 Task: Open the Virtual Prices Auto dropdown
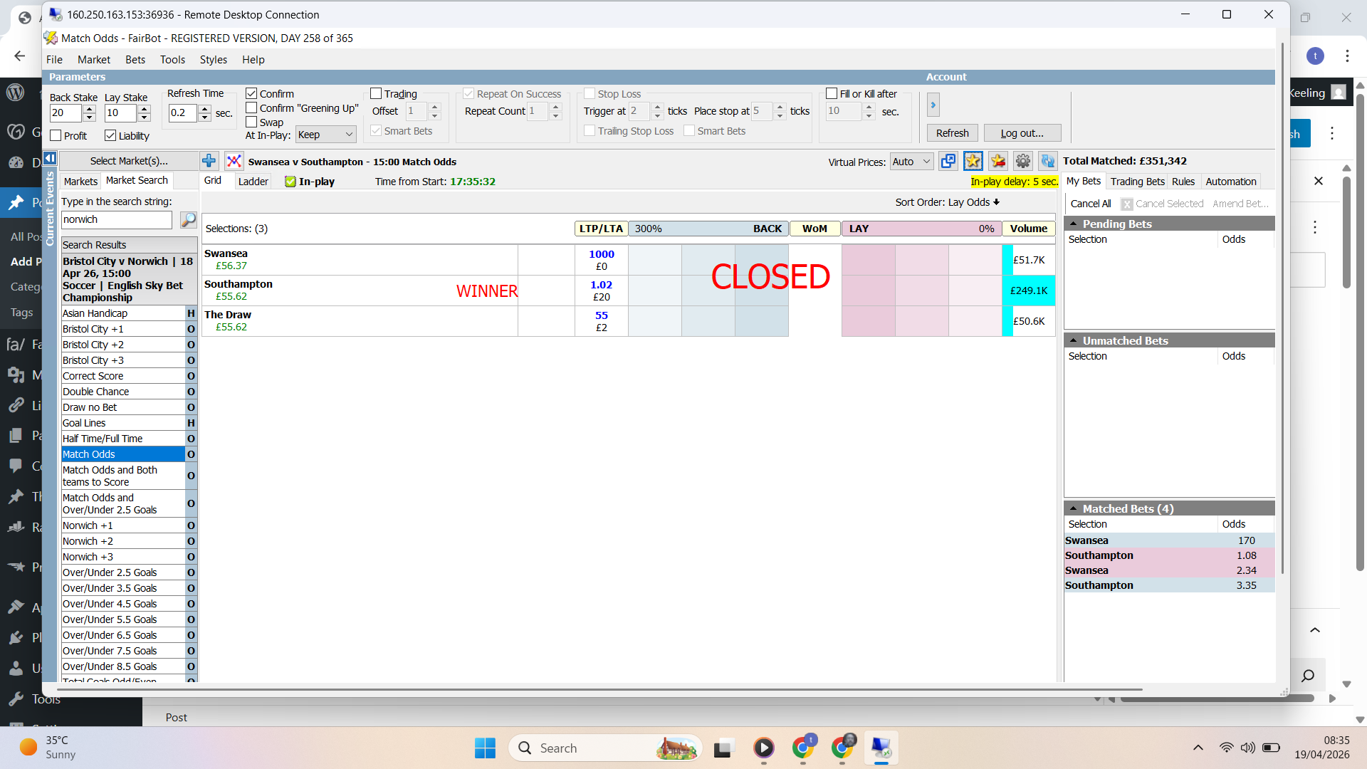click(911, 162)
